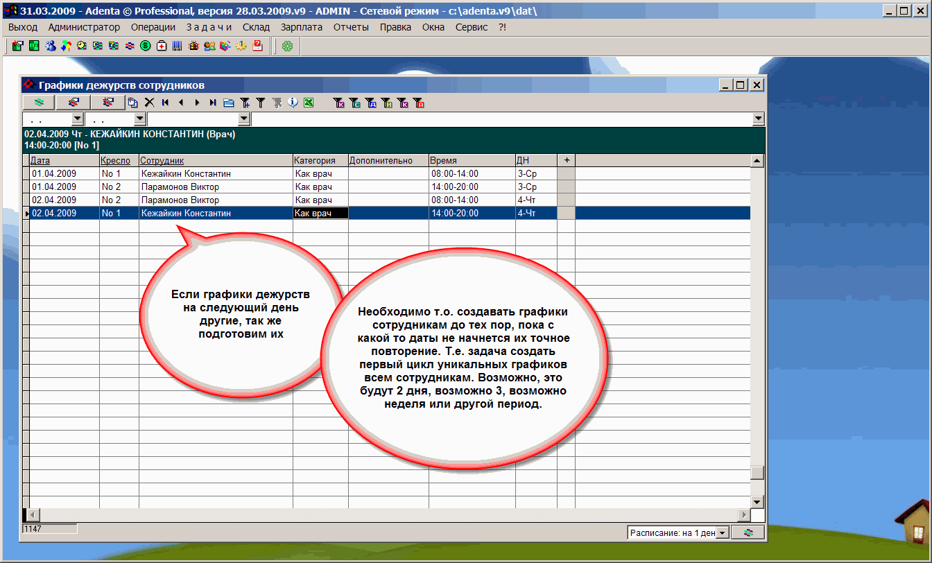Click the green dollar sign toolbar icon
932x563 pixels.
pos(146,46)
